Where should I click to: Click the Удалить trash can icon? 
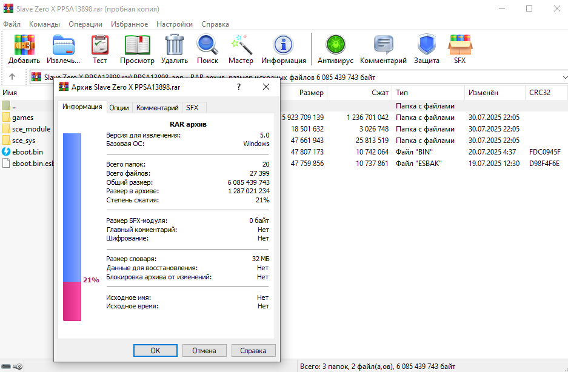175,45
